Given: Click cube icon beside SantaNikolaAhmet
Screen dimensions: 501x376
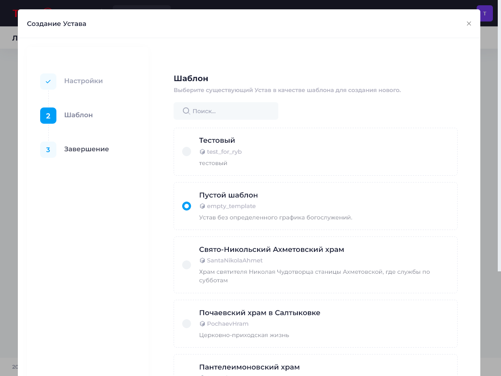Looking at the screenshot, I should [202, 260].
